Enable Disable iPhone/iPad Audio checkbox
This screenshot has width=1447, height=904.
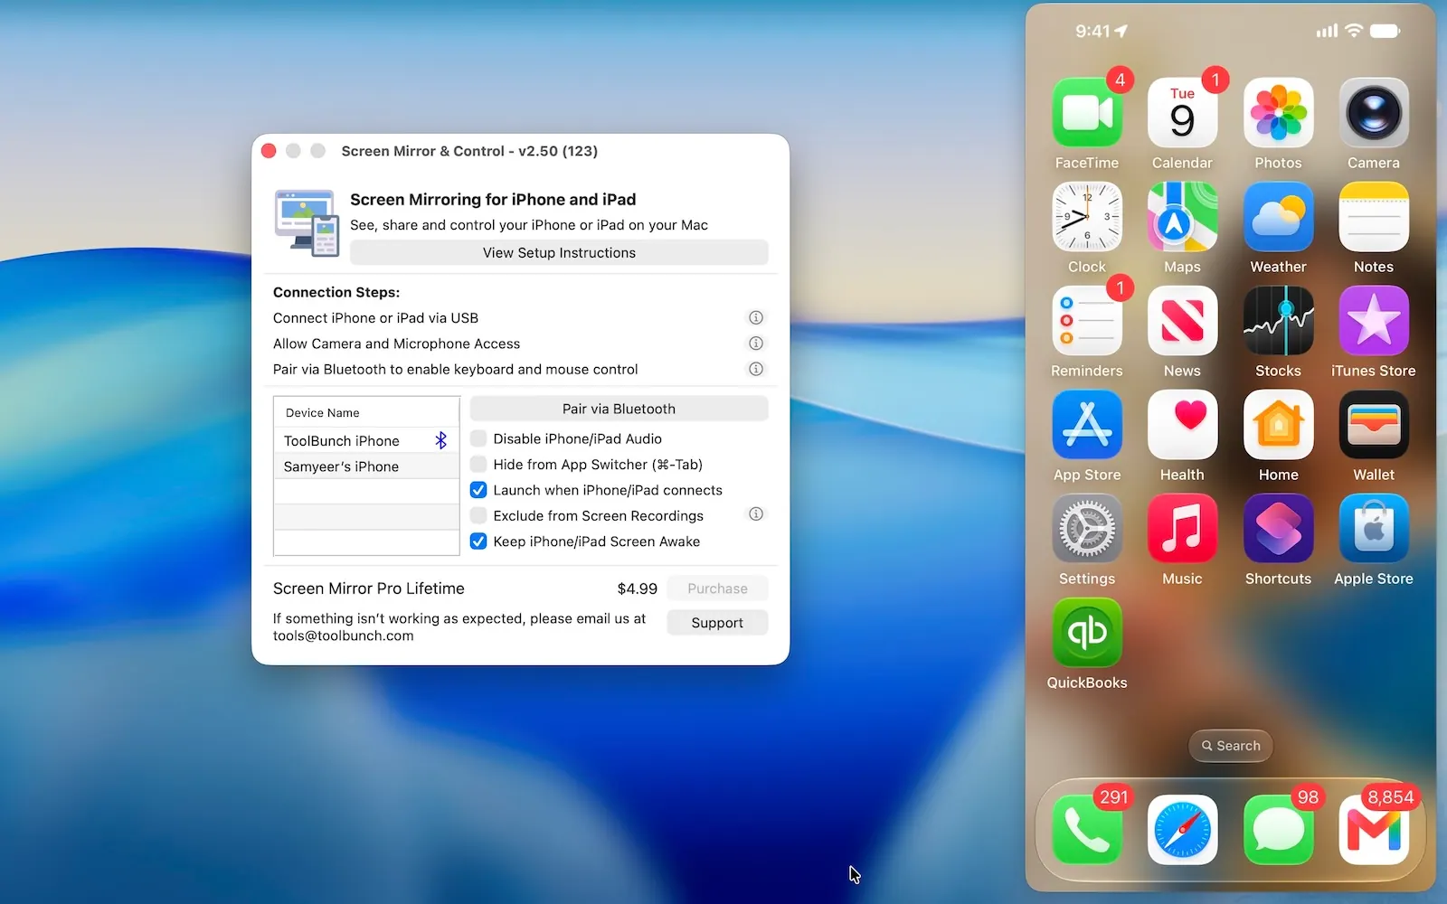(x=478, y=438)
